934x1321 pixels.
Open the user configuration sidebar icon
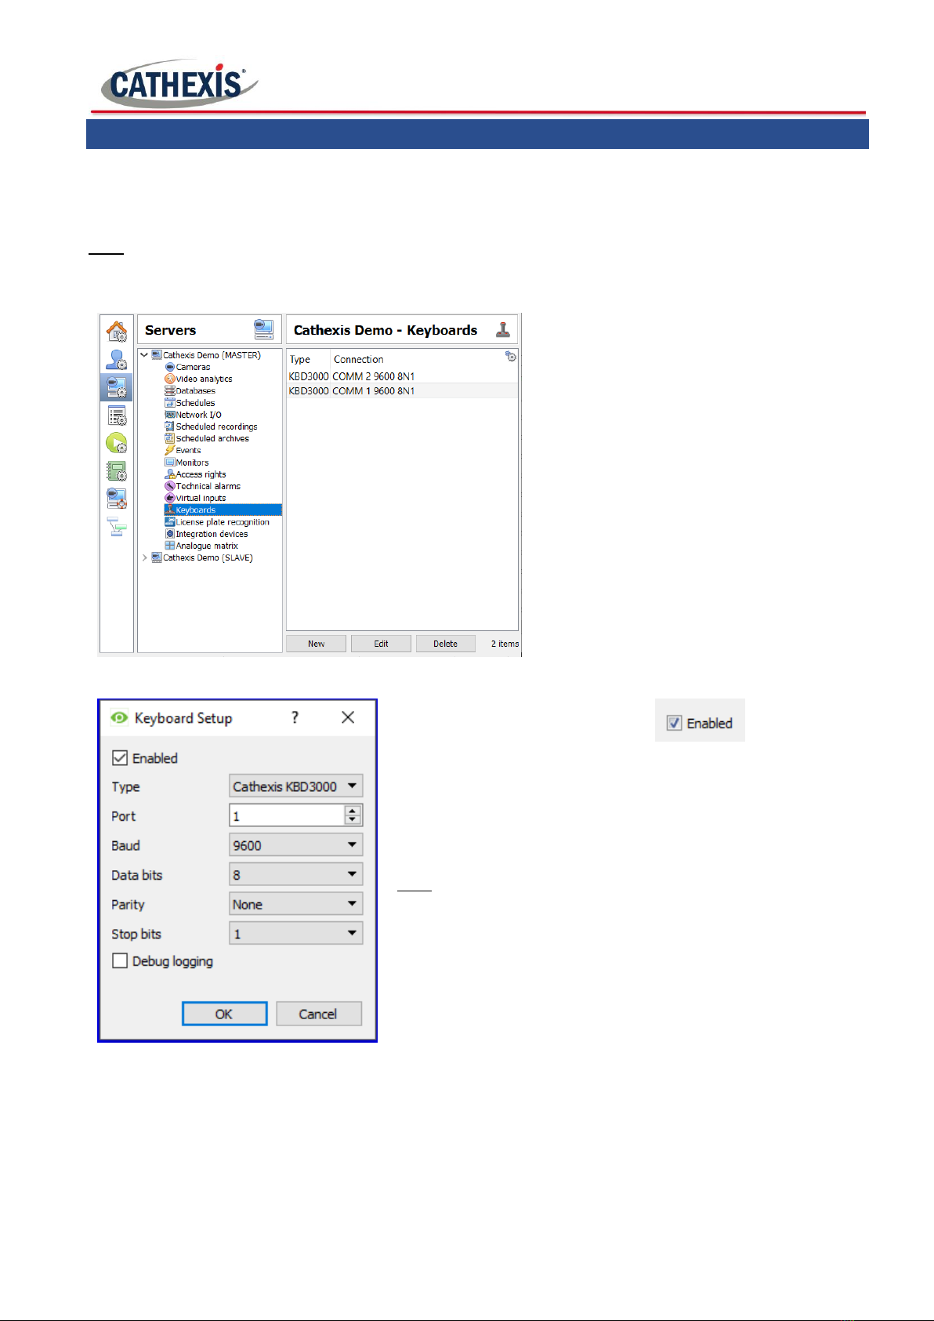pyautogui.click(x=117, y=359)
